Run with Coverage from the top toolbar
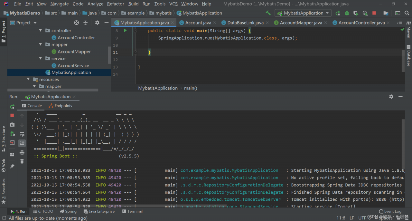 [356, 13]
